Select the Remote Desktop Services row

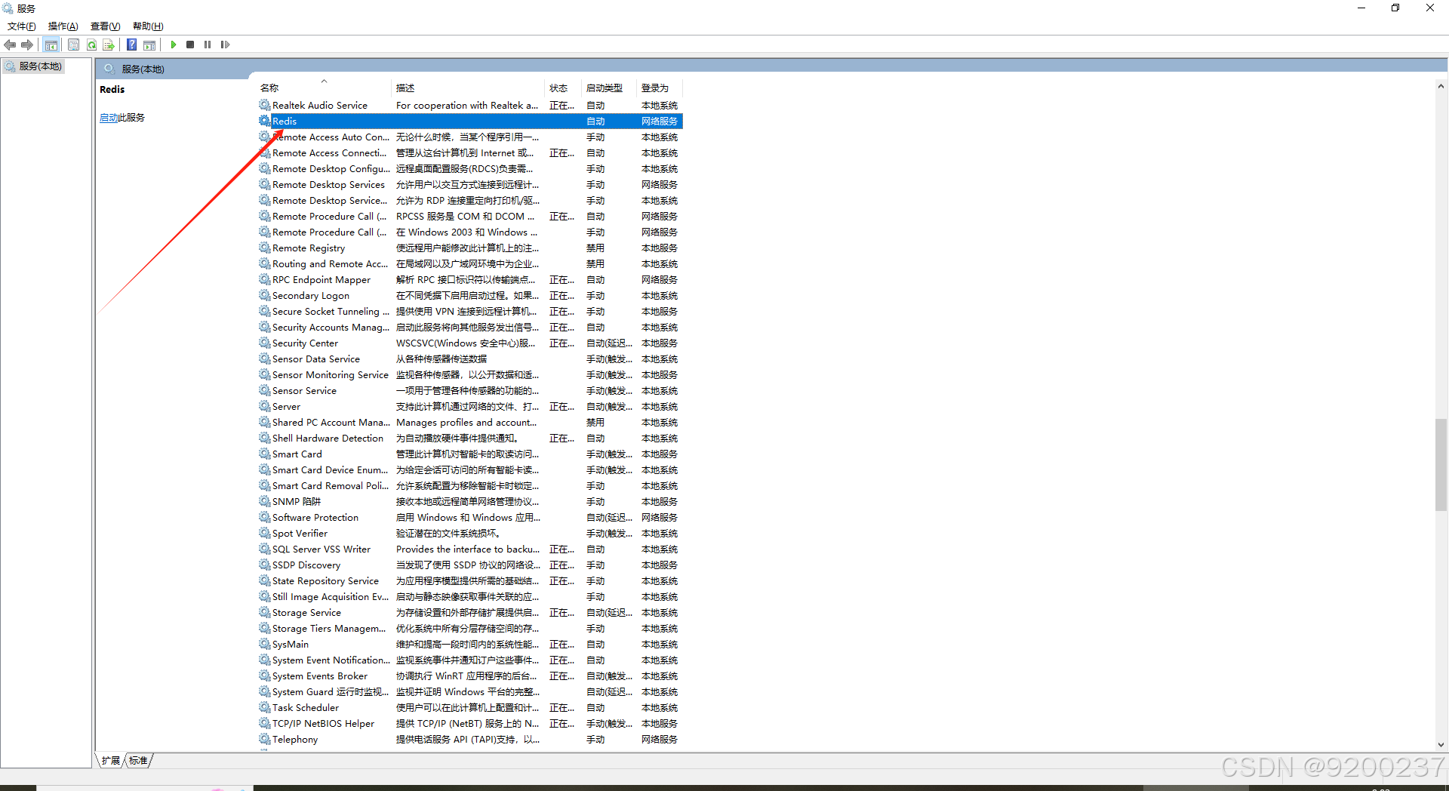click(x=469, y=184)
